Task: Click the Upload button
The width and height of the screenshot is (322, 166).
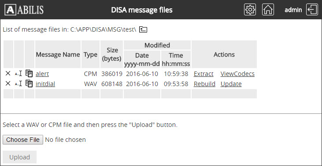Action: [x=20, y=157]
